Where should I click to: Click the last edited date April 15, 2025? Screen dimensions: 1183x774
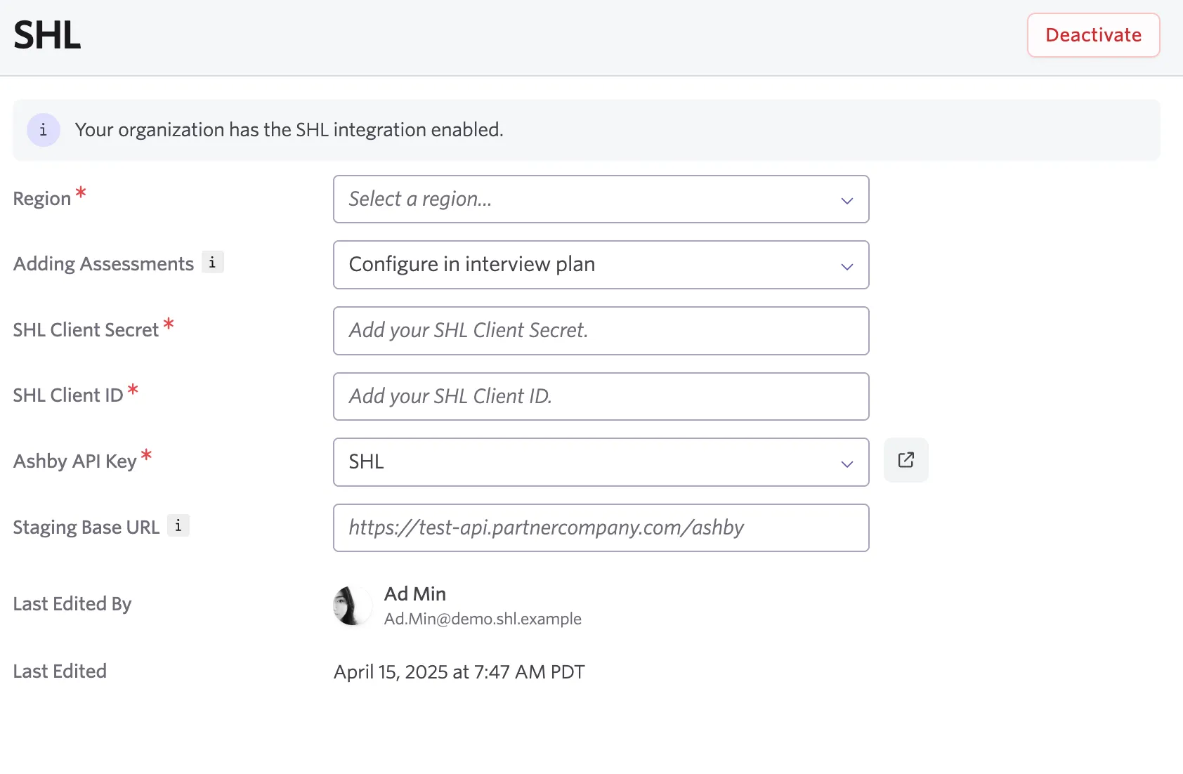click(459, 672)
